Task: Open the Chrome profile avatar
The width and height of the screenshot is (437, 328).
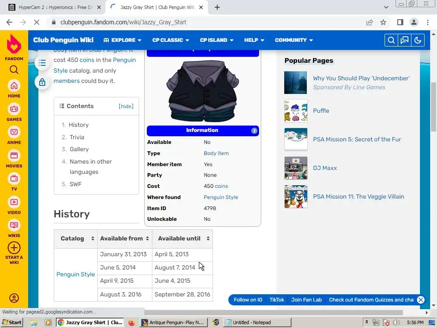Action: (414, 22)
